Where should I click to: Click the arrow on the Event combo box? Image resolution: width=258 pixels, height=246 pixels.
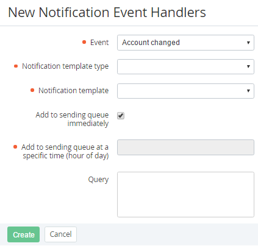pos(248,43)
